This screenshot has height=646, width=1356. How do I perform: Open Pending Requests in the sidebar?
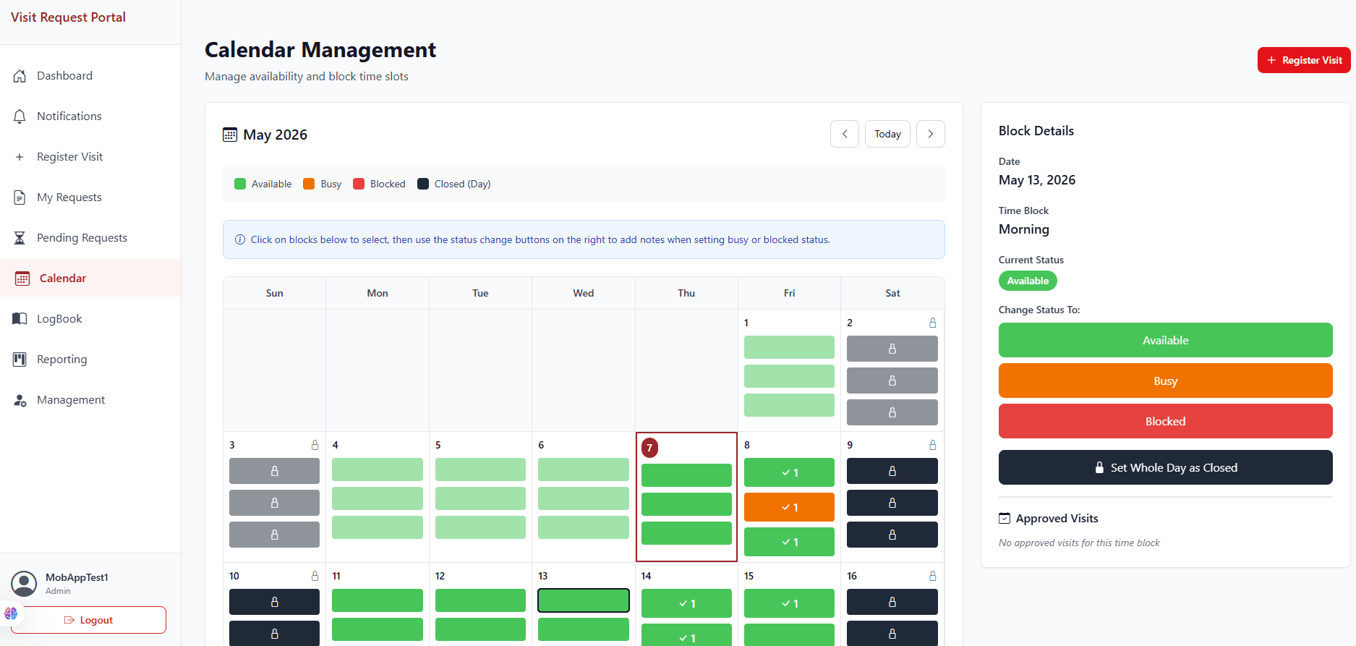(x=90, y=238)
